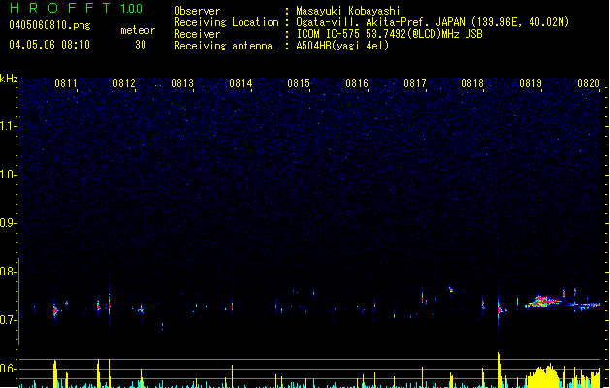Viewport: 610px width, 388px height.
Task: Click the 0815 time marker
Action: tap(299, 83)
